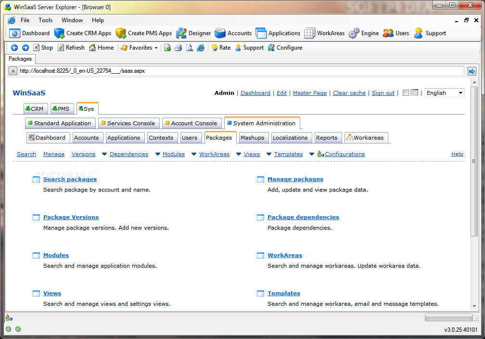485x339 pixels.
Task: Click the address bar Go arrow button
Action: [x=472, y=71]
